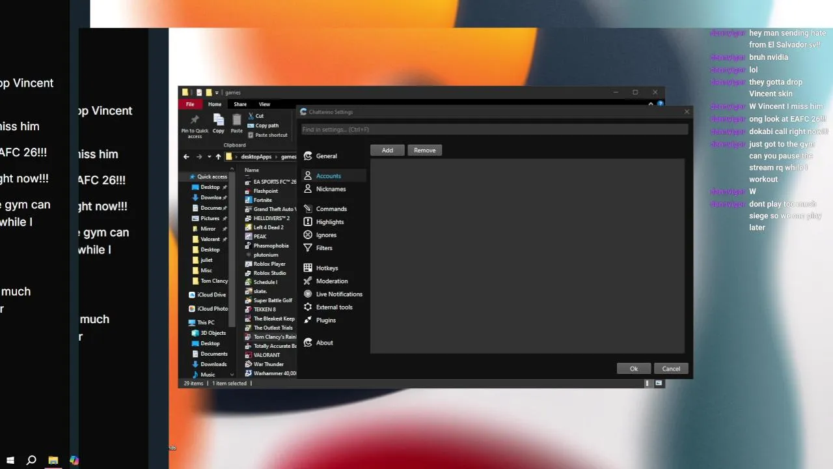Go back in File Explorer
This screenshot has height=469, width=833.
pyautogui.click(x=186, y=157)
